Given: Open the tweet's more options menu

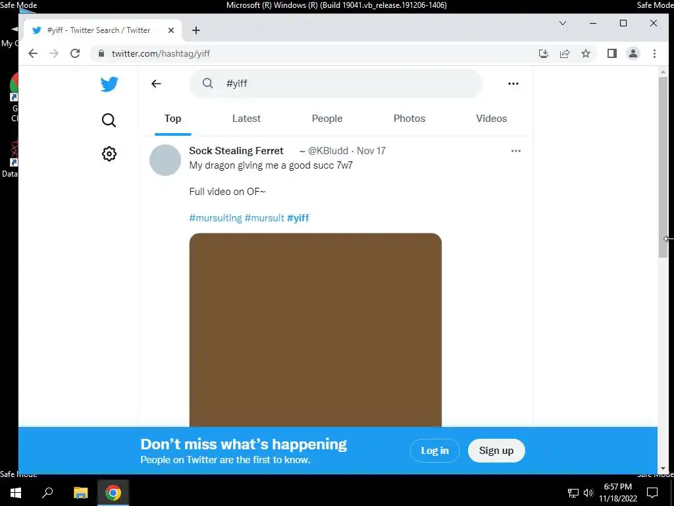Looking at the screenshot, I should (516, 151).
